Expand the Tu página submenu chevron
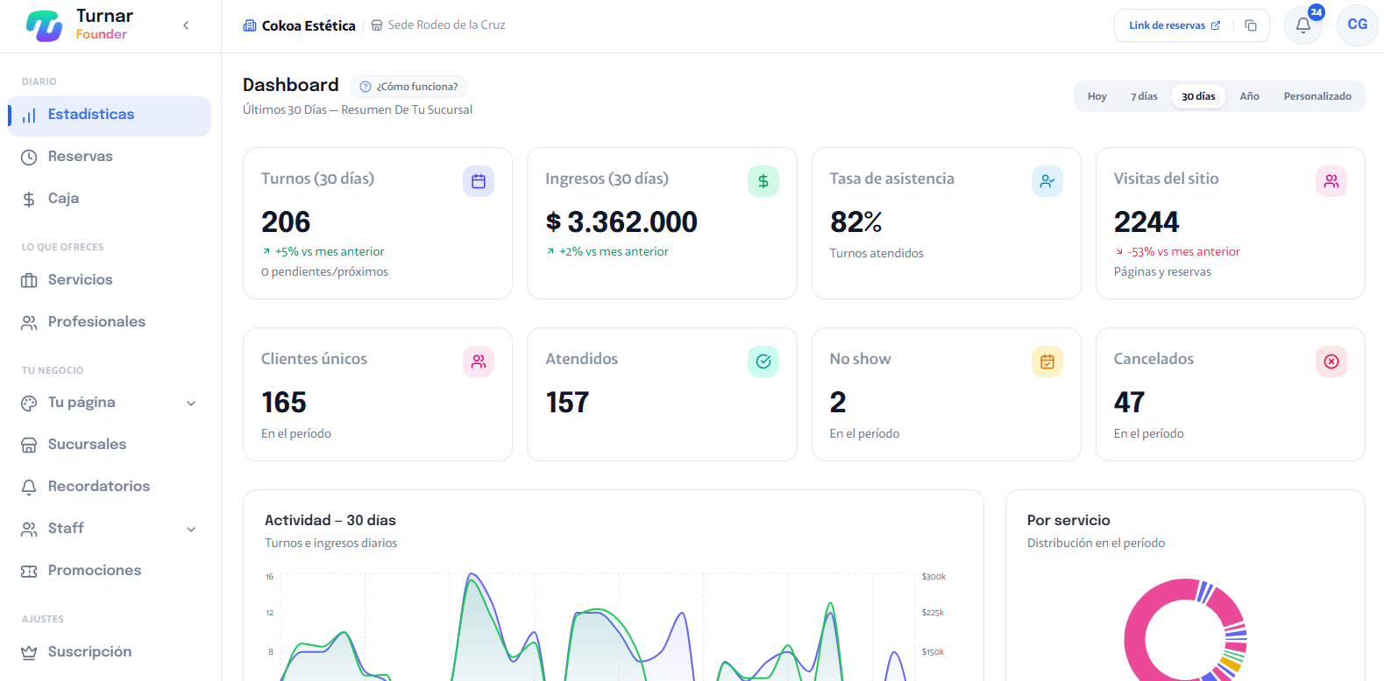Image resolution: width=1384 pixels, height=681 pixels. (191, 403)
